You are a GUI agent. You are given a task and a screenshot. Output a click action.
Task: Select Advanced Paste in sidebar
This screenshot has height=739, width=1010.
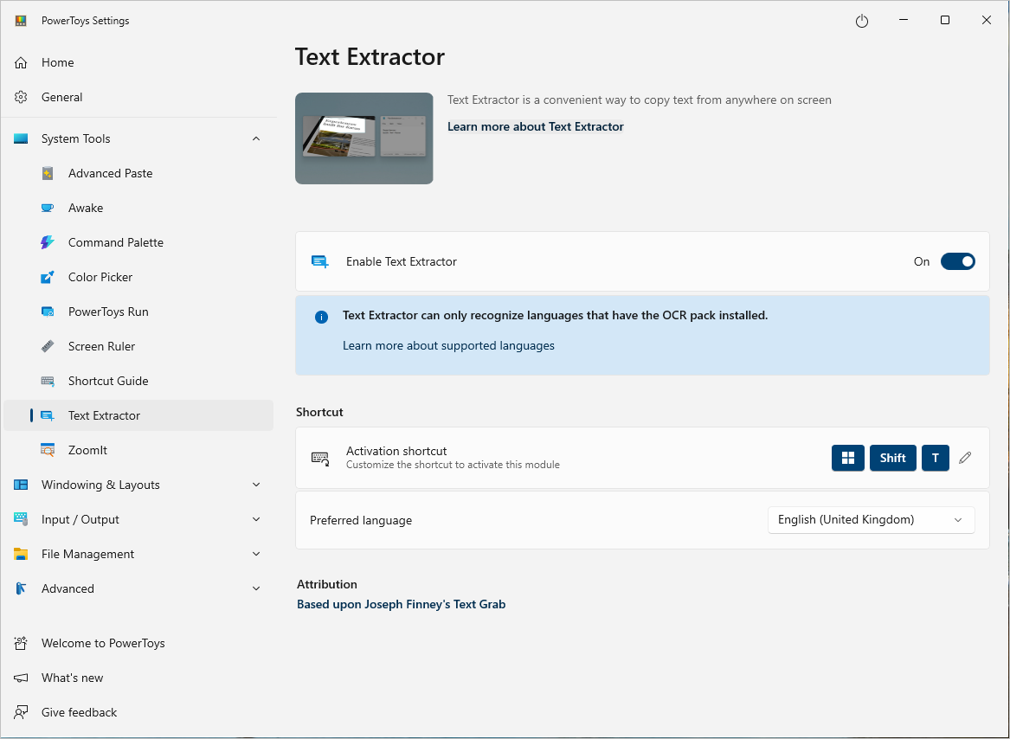pyautogui.click(x=138, y=173)
